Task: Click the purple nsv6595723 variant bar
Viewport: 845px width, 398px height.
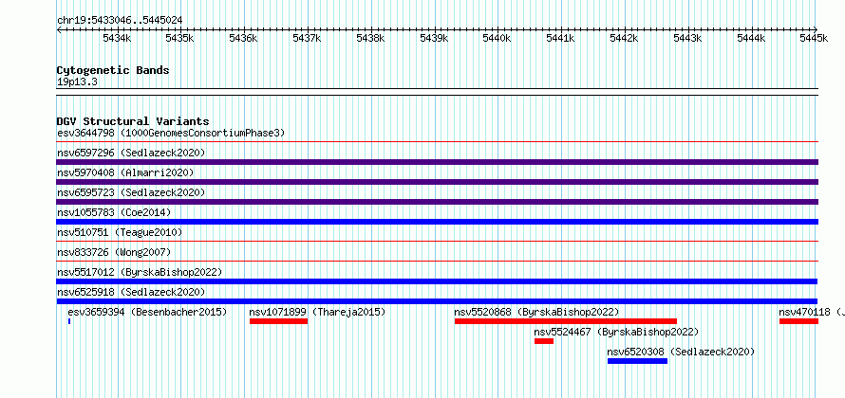Action: 437,202
